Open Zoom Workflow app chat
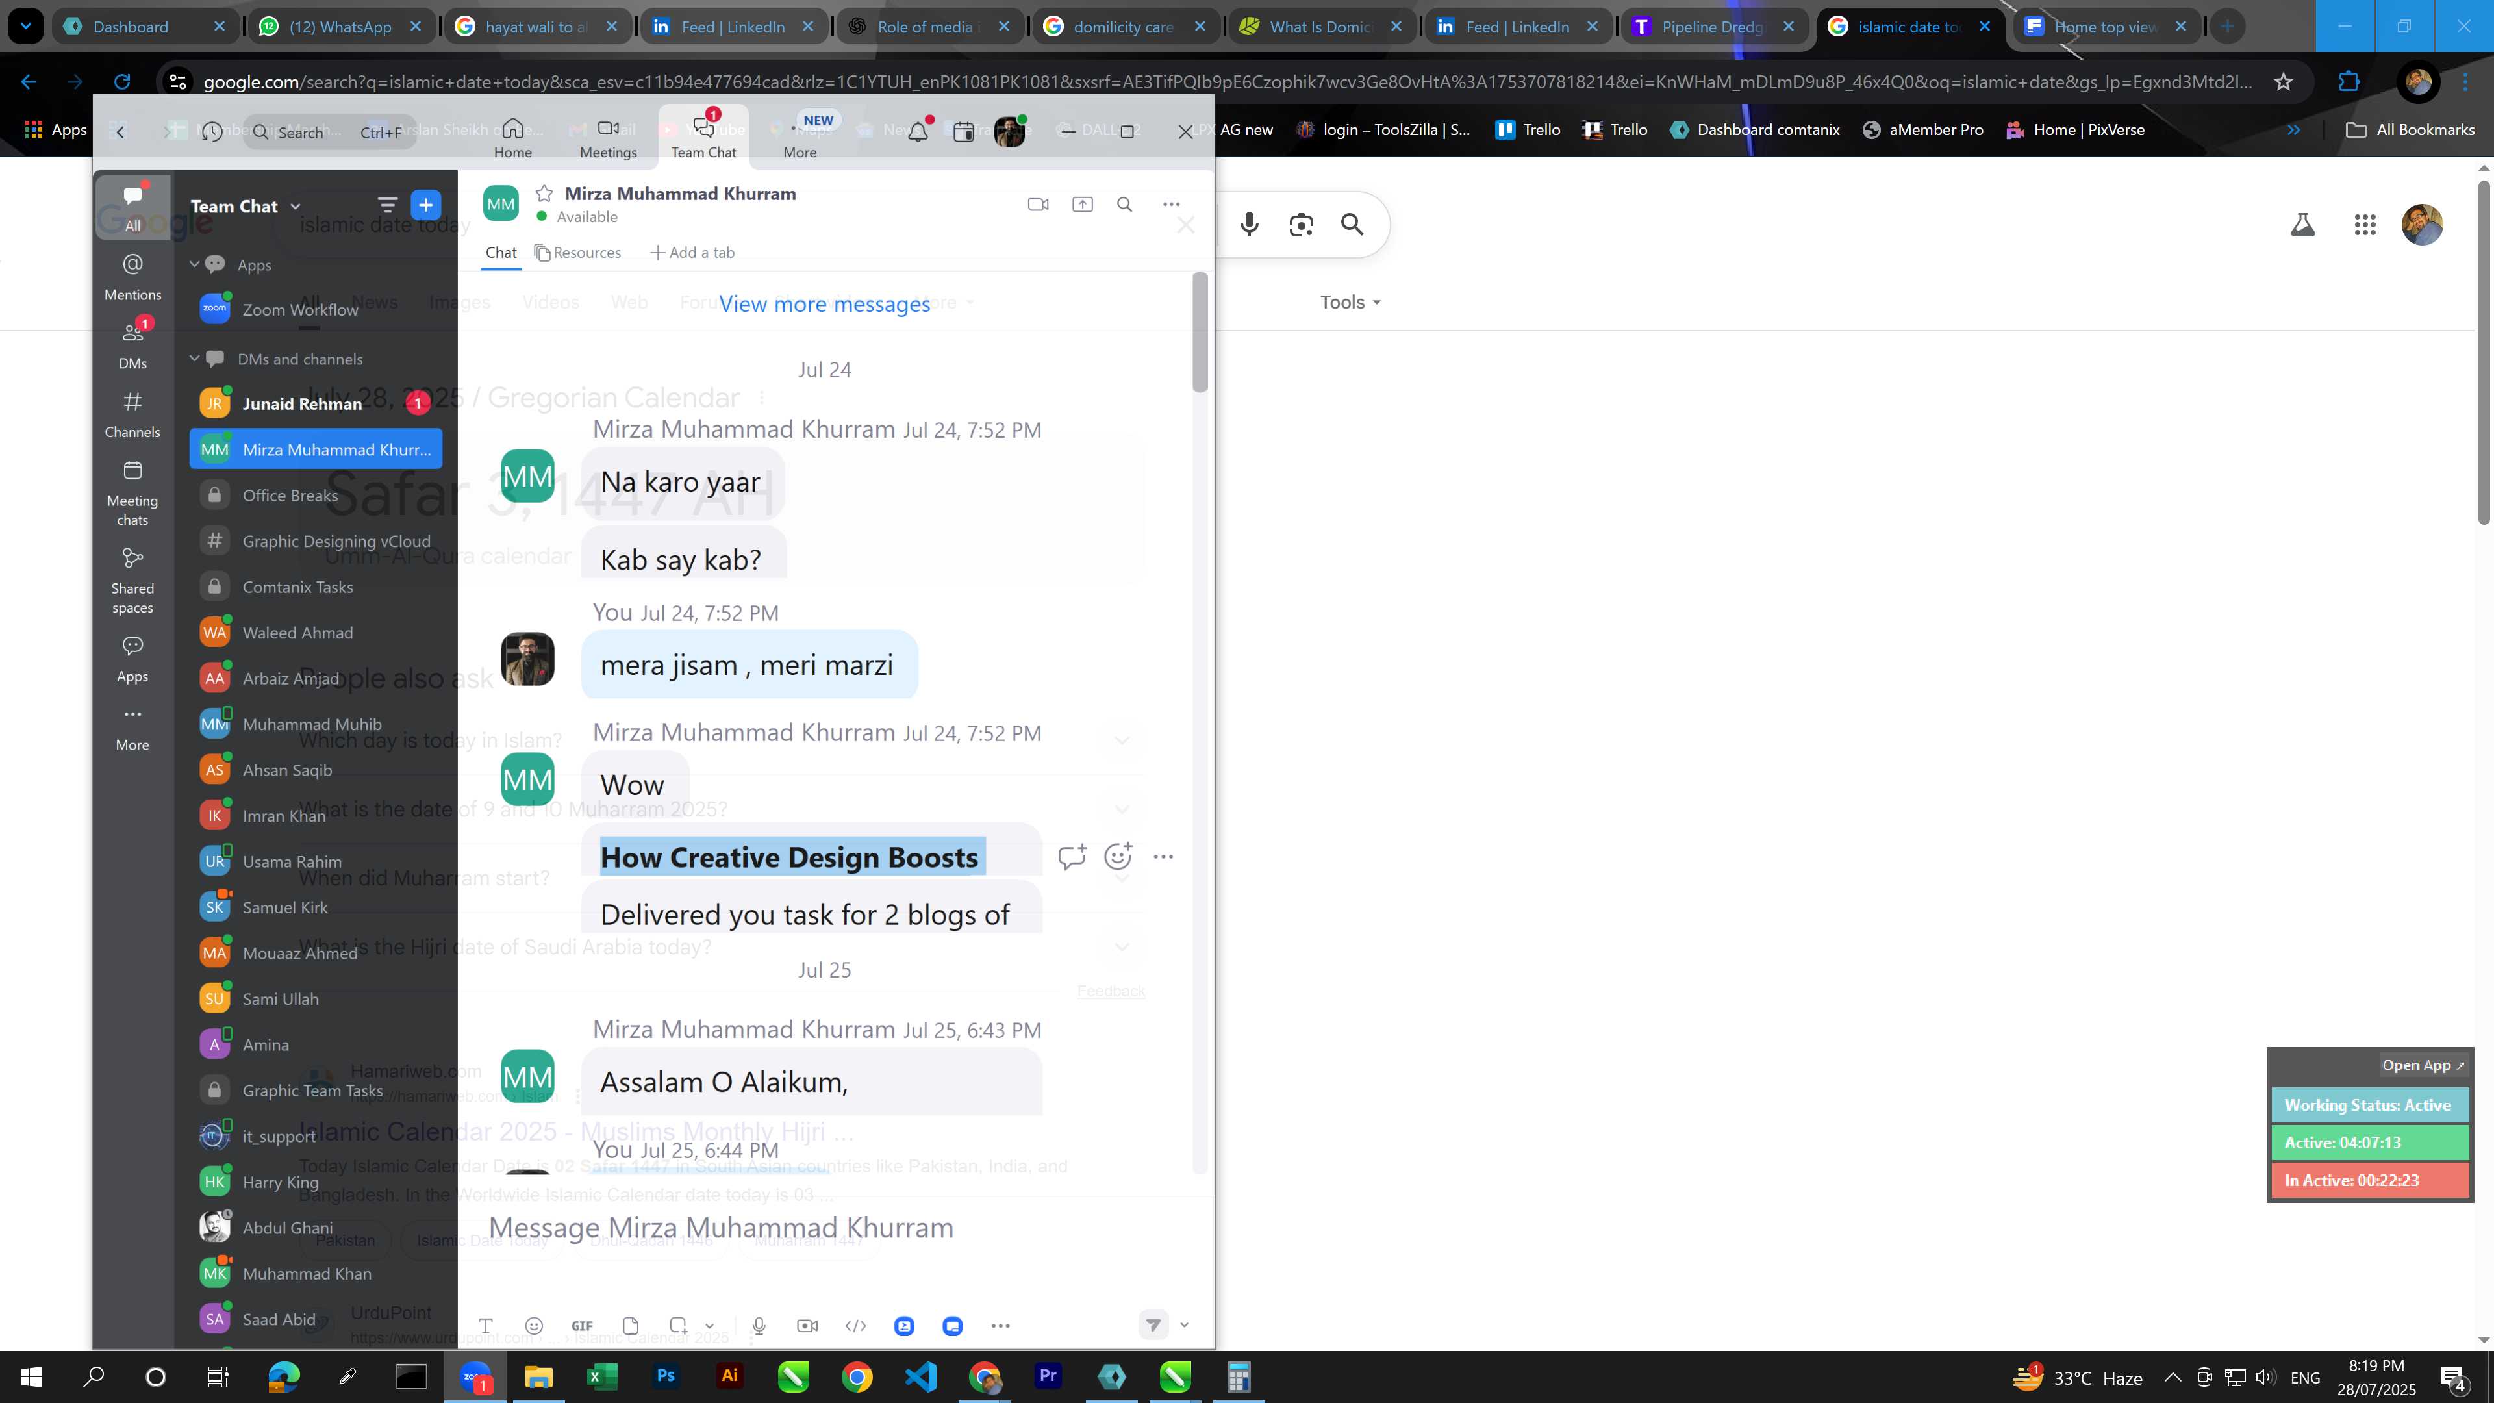 pyautogui.click(x=316, y=310)
